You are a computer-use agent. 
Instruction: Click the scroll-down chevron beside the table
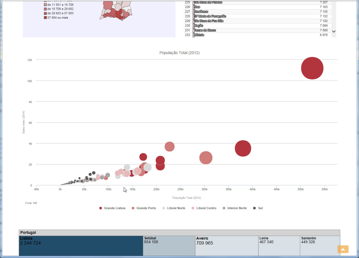point(334,32)
